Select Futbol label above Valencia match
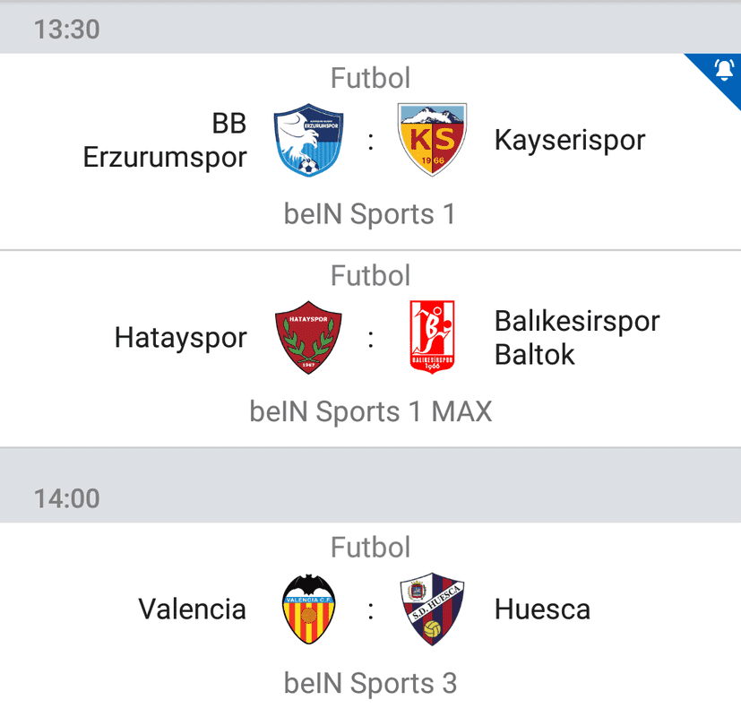 pyautogui.click(x=371, y=547)
